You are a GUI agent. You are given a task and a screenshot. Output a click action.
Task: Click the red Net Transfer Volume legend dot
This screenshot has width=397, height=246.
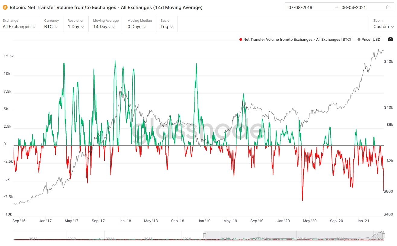(240, 40)
